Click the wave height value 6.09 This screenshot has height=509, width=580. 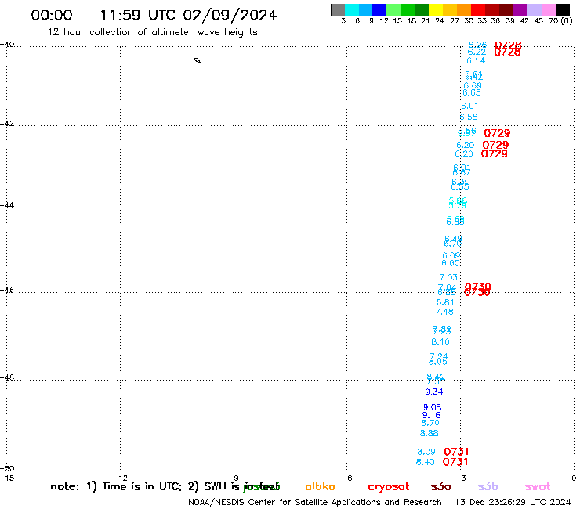tap(451, 255)
